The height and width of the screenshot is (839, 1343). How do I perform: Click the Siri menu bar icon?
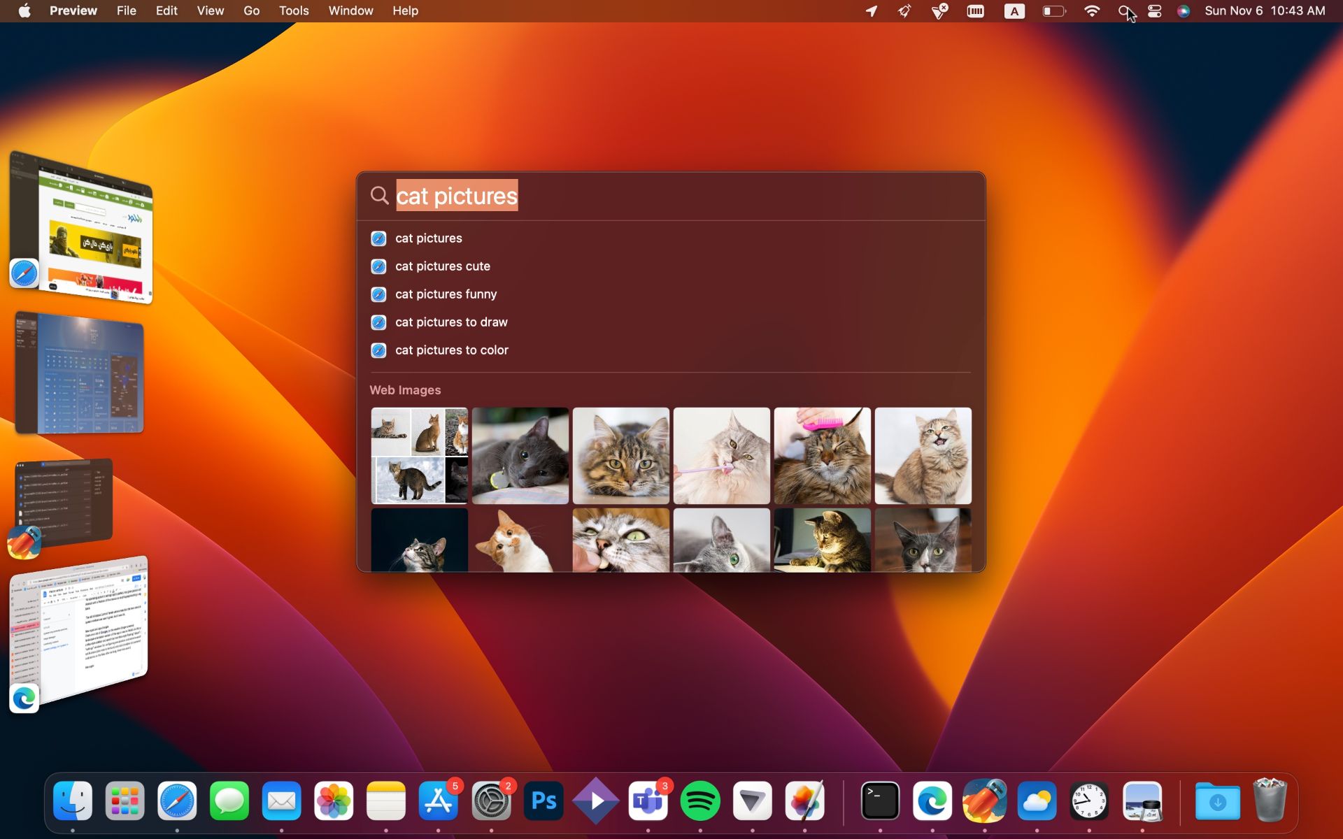click(1184, 11)
